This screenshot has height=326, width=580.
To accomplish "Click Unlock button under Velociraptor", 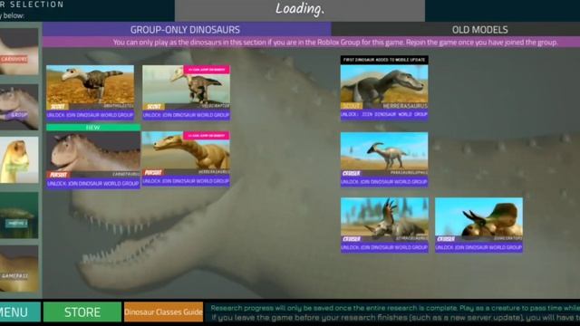I will point(186,115).
